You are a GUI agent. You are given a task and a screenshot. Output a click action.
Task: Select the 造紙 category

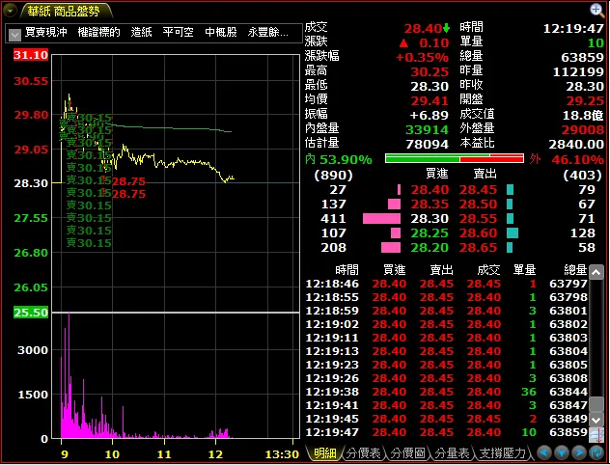point(141,32)
